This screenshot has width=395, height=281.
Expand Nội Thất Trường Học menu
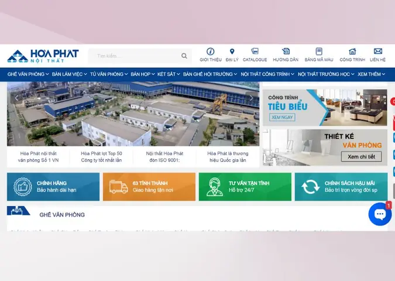click(x=326, y=74)
